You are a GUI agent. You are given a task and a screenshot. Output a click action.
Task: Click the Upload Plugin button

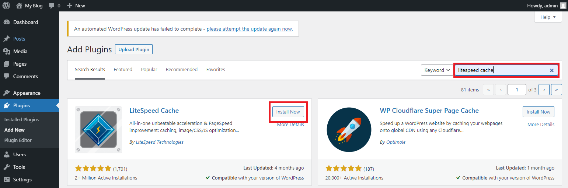click(134, 49)
